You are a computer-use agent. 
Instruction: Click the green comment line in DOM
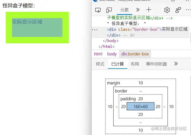140,18
